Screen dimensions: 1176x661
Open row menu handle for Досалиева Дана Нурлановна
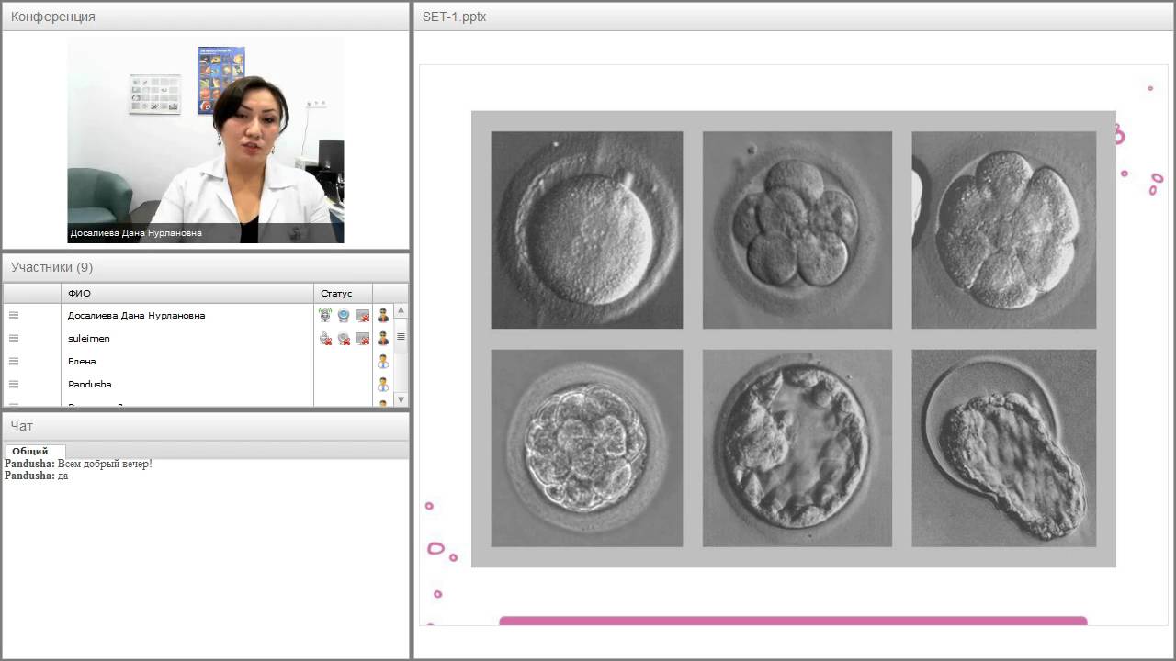[x=14, y=315]
